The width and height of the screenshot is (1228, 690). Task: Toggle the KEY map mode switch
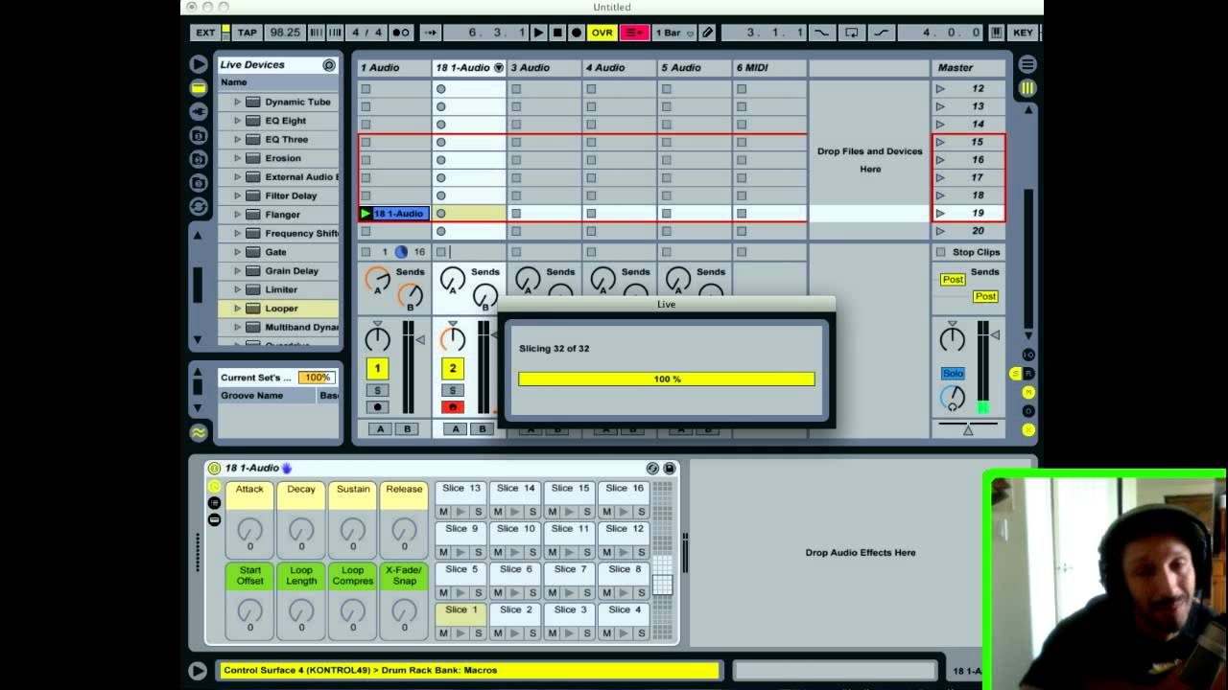point(1024,33)
